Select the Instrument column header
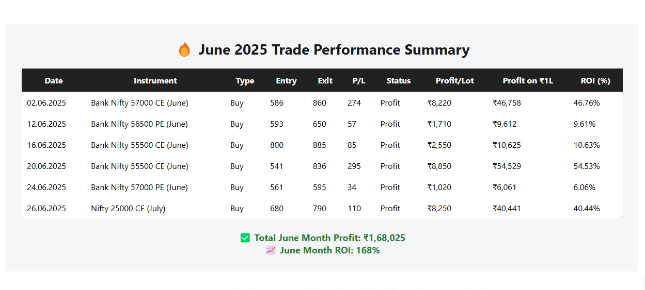This screenshot has width=645, height=290. point(155,81)
